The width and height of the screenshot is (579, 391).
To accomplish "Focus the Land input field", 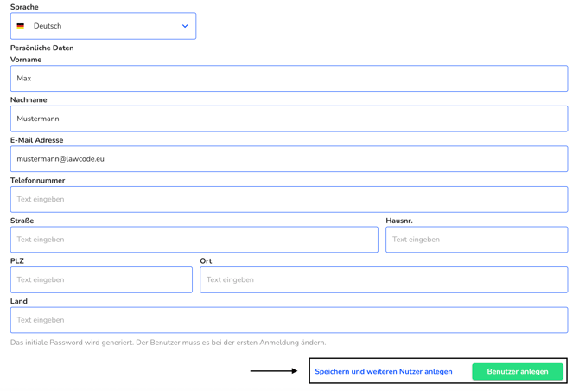I will [289, 320].
